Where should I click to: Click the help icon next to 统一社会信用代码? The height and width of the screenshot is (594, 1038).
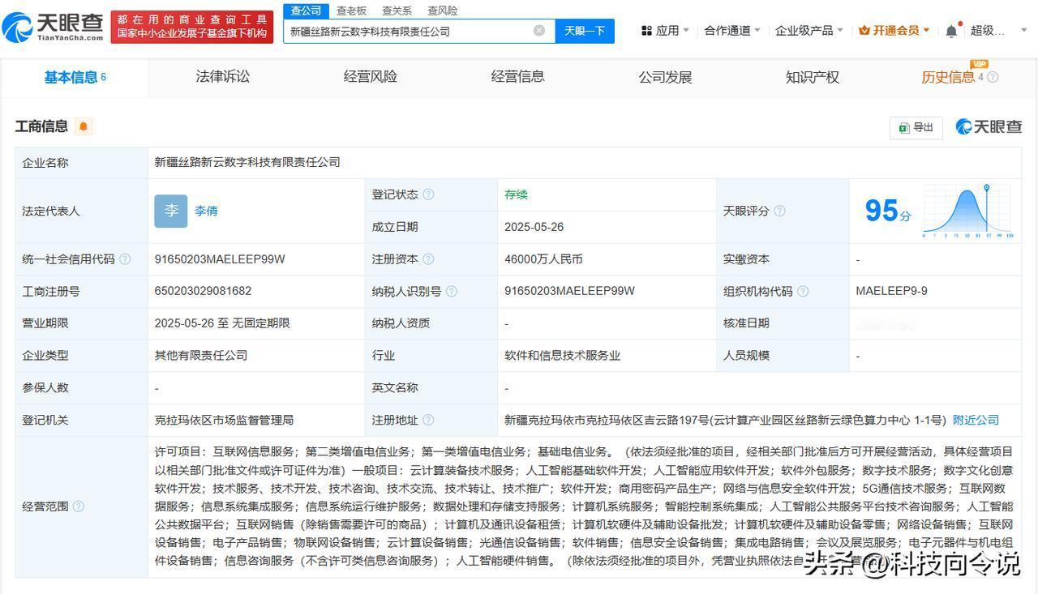coord(125,259)
